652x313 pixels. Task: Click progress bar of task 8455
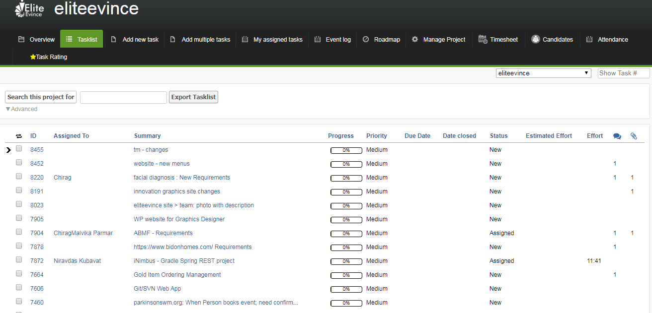(346, 150)
